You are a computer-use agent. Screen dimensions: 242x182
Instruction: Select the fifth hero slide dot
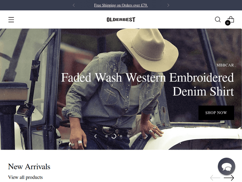pyautogui.click(x=136, y=136)
